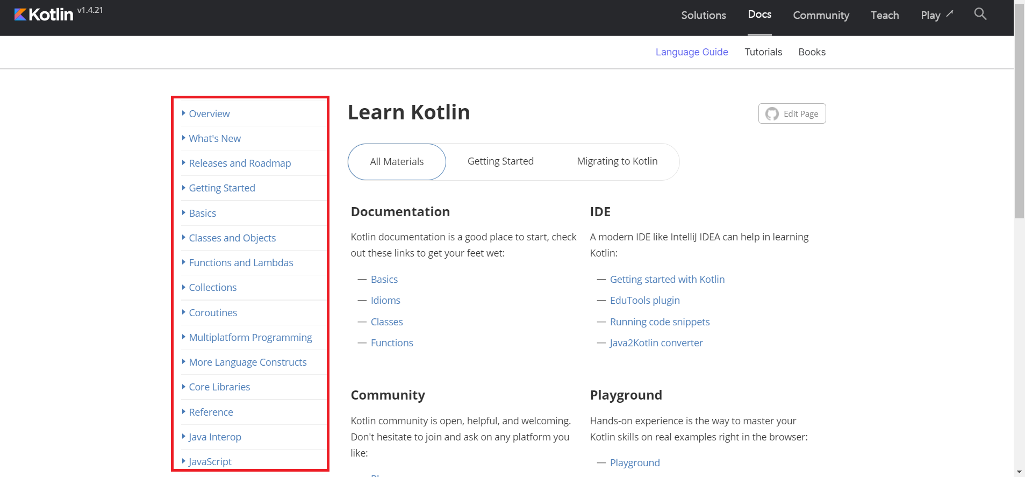The image size is (1025, 477).
Task: Click the Community section heading
Action: pos(388,395)
